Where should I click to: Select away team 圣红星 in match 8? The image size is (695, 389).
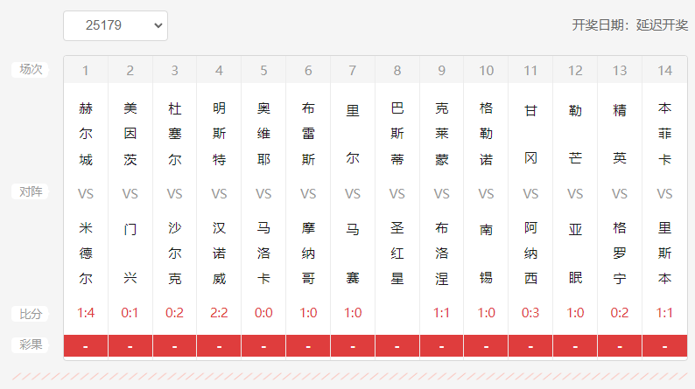coord(397,254)
